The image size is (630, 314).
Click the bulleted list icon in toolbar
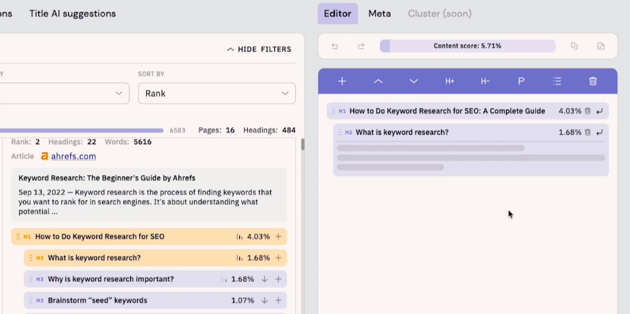pos(557,81)
